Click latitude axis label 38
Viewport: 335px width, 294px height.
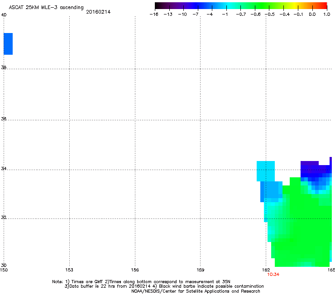4,67
